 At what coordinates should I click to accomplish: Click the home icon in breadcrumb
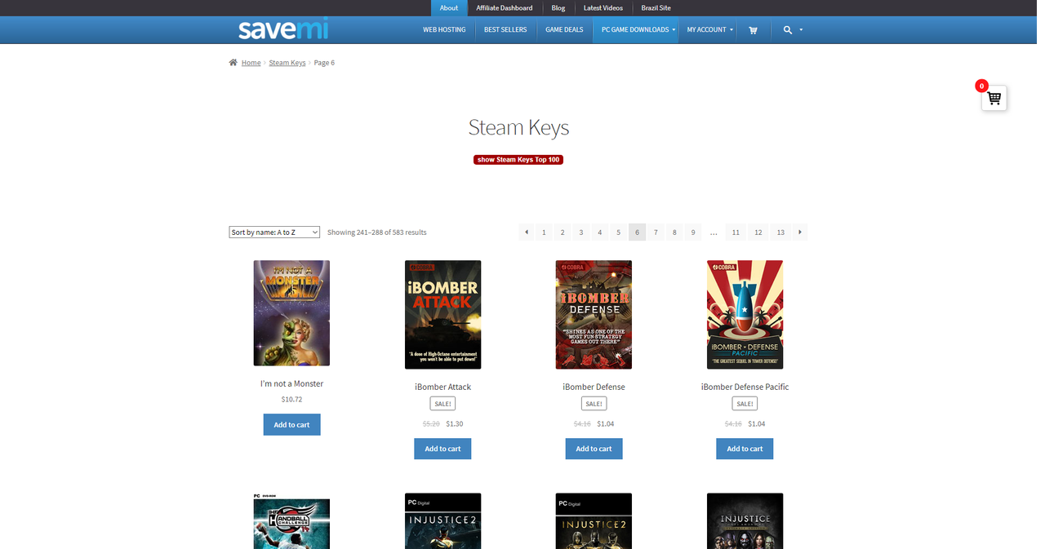click(x=233, y=63)
